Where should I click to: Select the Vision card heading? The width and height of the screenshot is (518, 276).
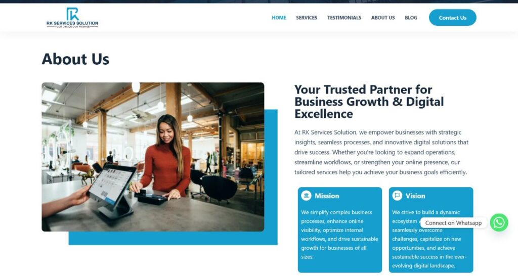415,196
